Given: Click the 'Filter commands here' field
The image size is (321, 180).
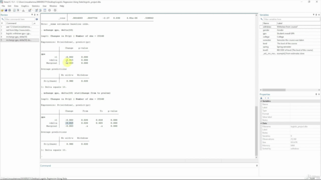Looking at the screenshot, I should tap(20, 19).
